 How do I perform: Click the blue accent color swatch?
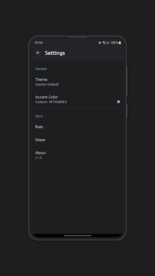click(118, 102)
